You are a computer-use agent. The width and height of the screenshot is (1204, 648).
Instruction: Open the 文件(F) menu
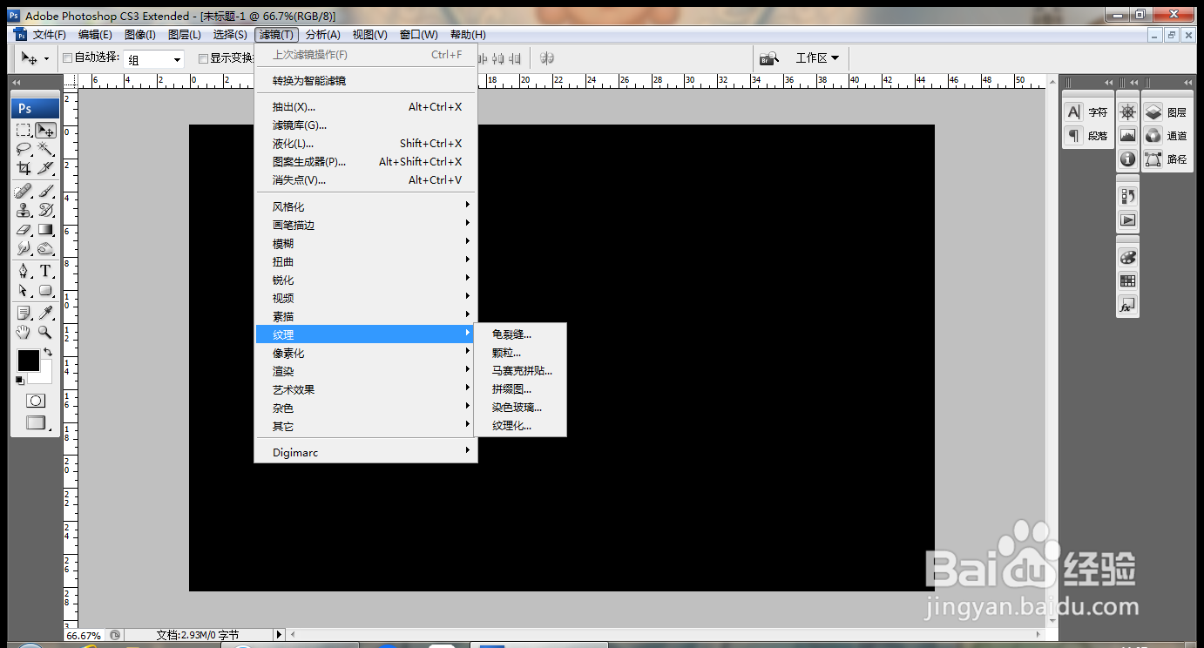49,35
